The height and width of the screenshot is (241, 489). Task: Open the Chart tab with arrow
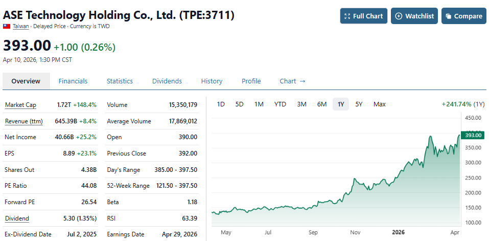click(x=292, y=81)
